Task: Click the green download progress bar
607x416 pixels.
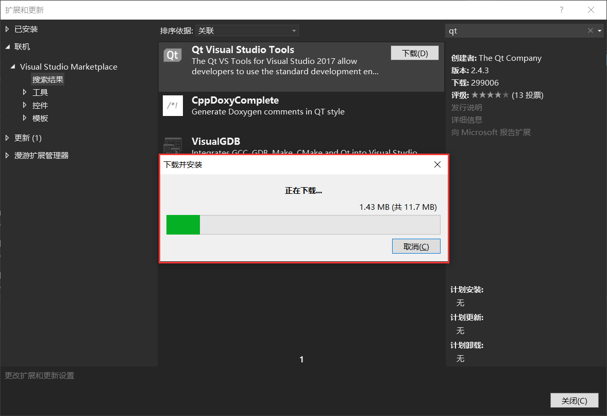Action: pos(183,225)
